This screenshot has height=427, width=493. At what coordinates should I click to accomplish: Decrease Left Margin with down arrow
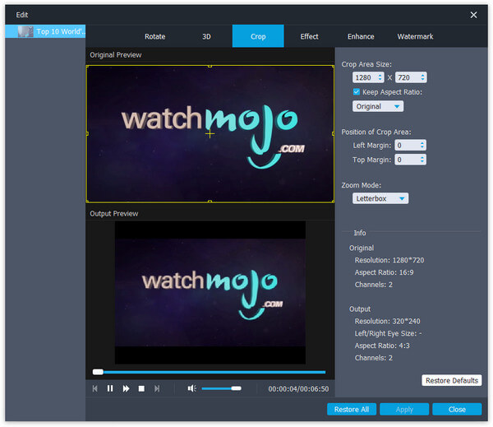tap(422, 147)
